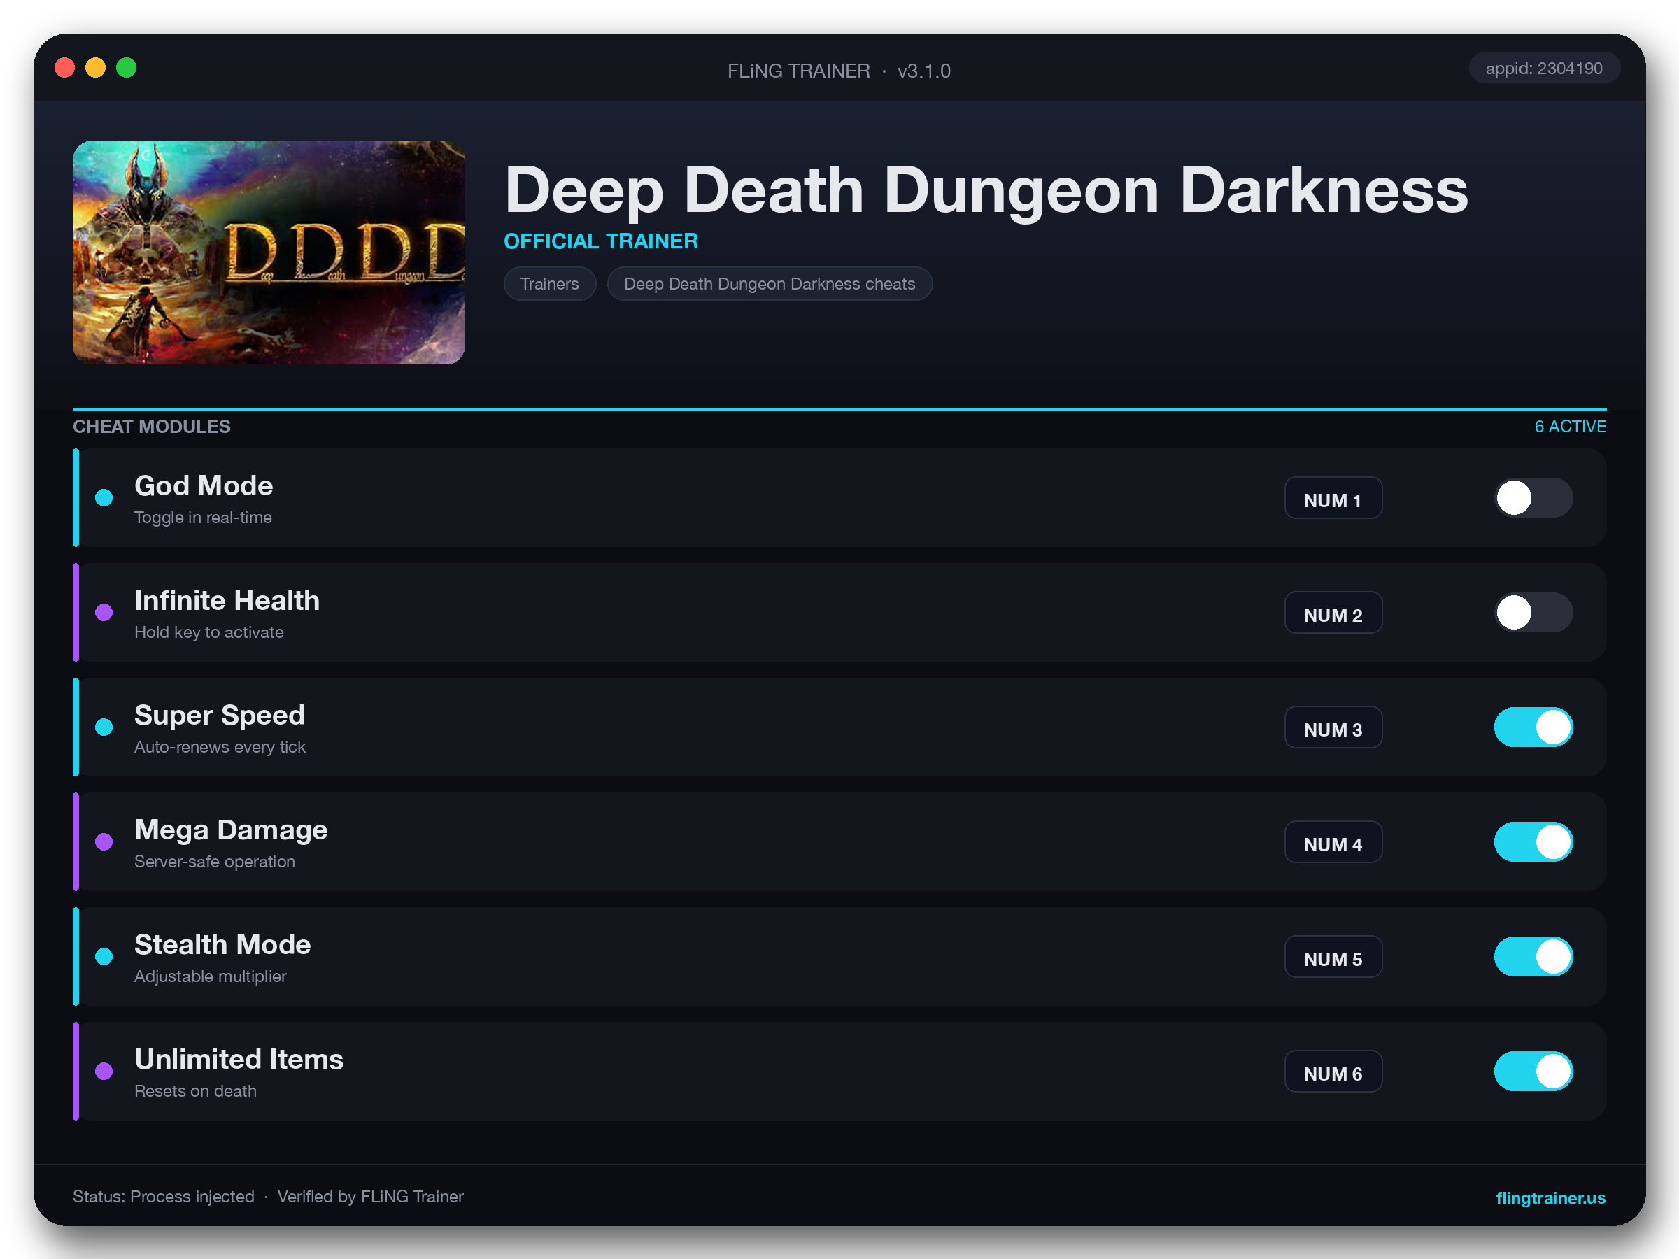Click the purple dot beside Mega Damage
This screenshot has height=1259, width=1679.
pyautogui.click(x=104, y=841)
